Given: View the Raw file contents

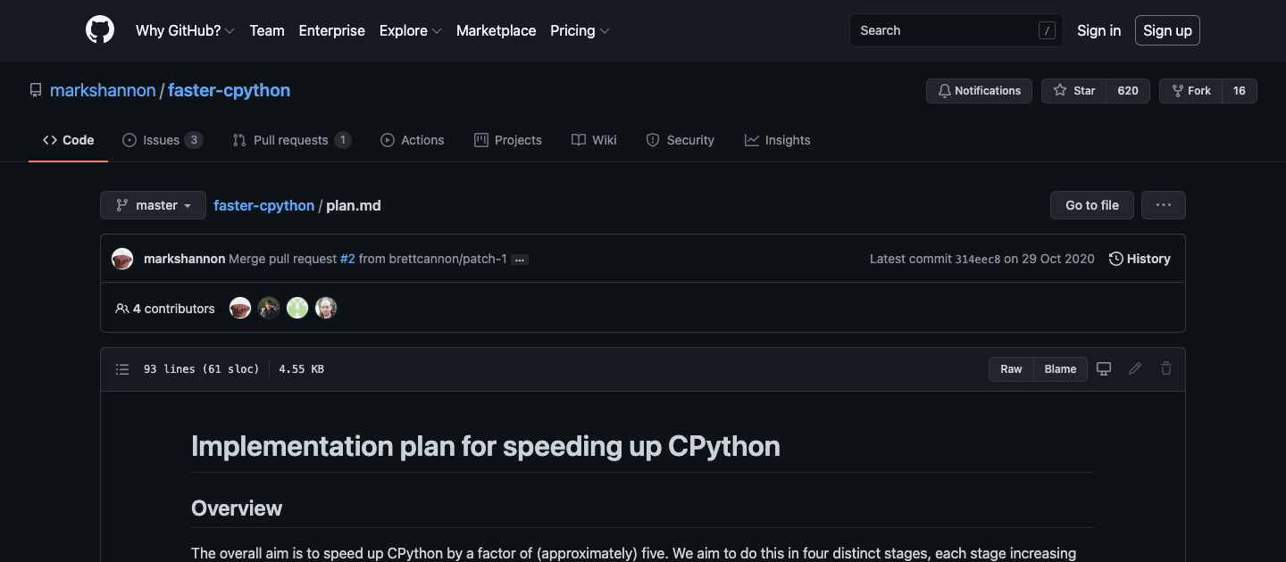Looking at the screenshot, I should pos(1011,369).
